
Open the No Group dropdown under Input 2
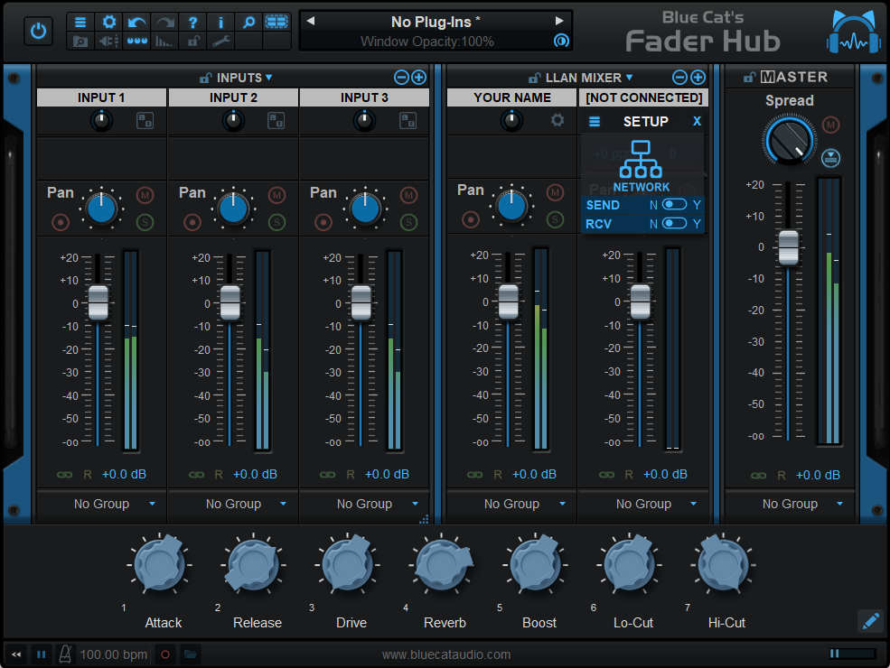click(x=232, y=504)
